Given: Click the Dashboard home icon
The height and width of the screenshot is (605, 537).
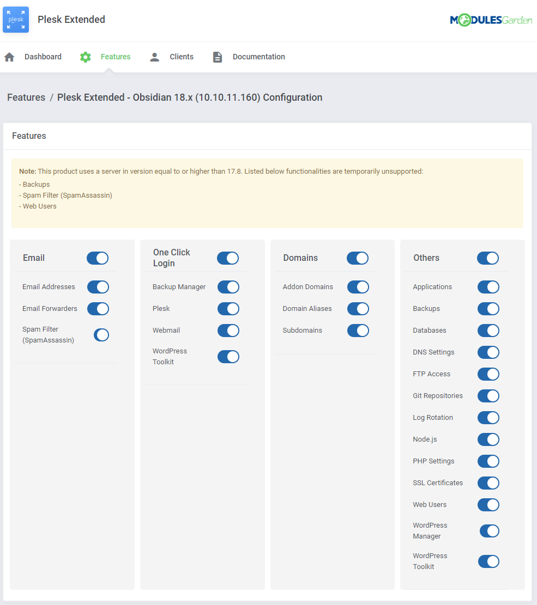Looking at the screenshot, I should coord(9,57).
